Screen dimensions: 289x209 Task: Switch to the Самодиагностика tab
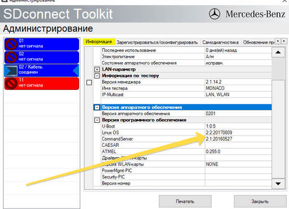220,42
